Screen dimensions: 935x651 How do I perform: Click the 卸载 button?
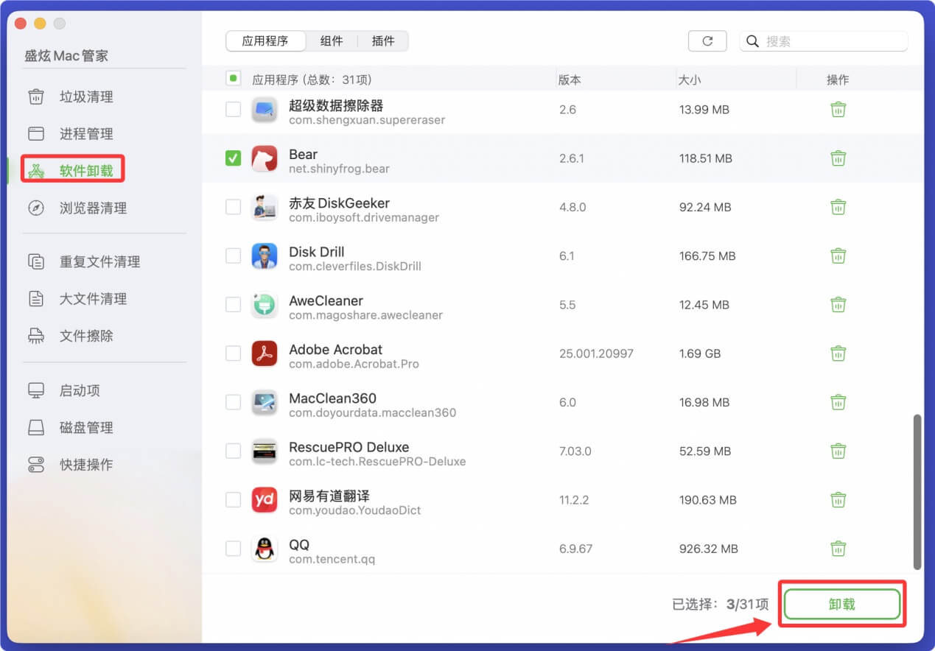click(x=841, y=603)
